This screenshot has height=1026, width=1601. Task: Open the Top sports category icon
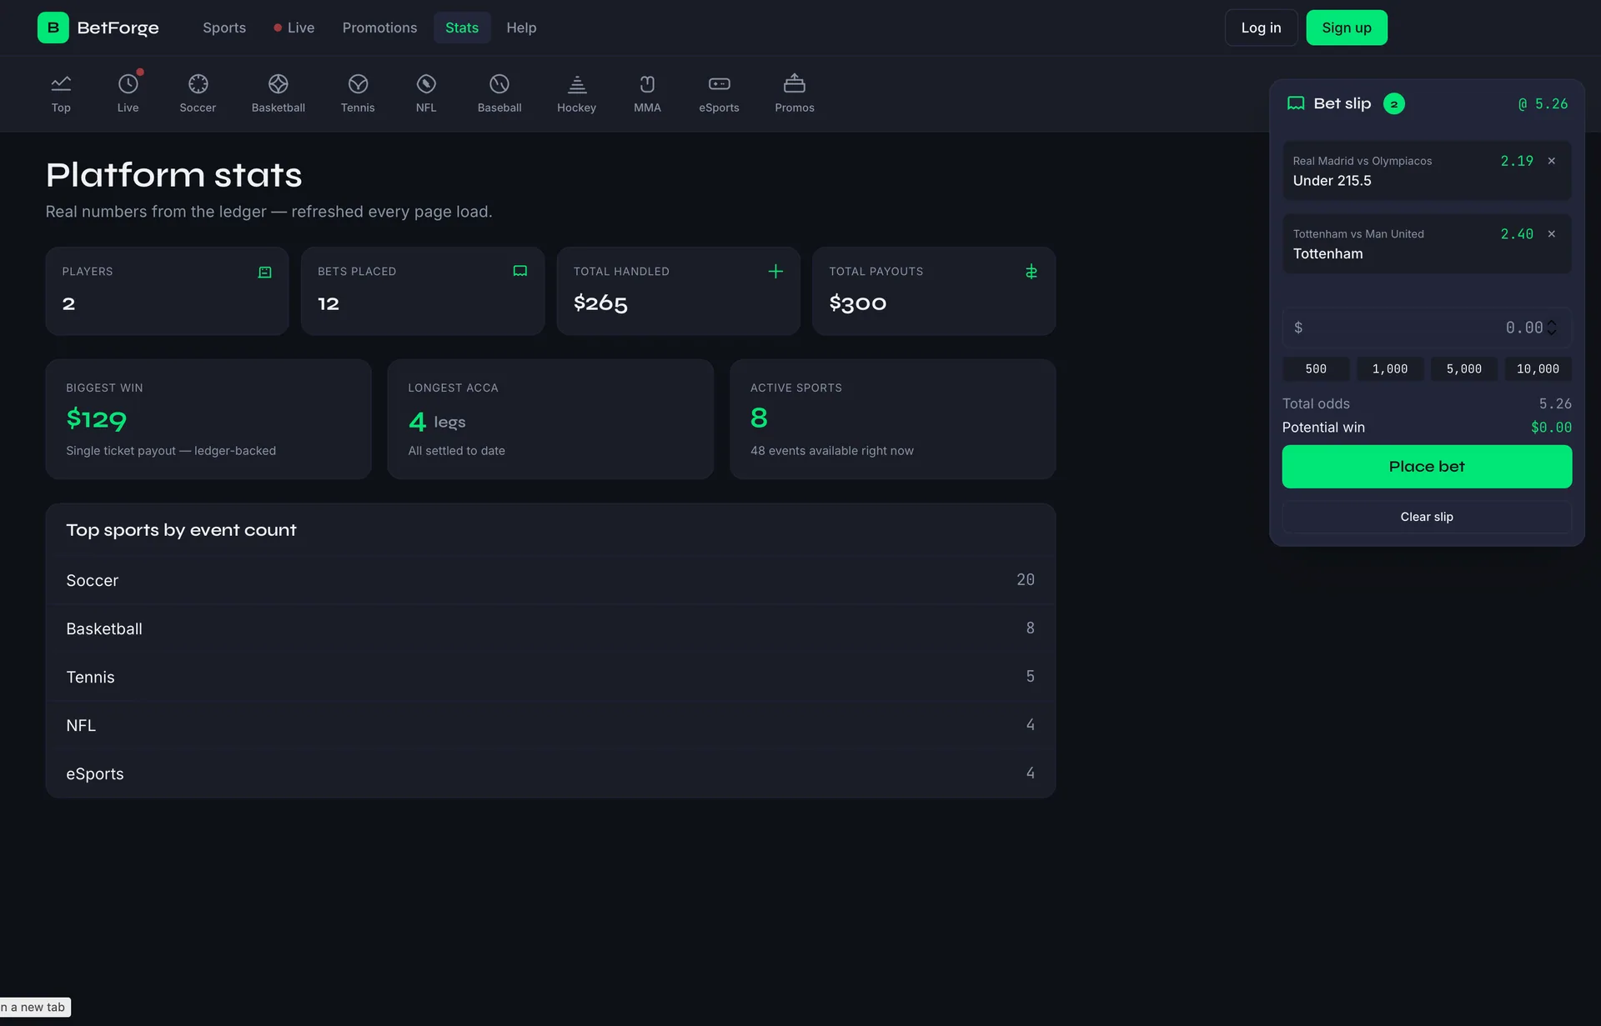coord(61,84)
